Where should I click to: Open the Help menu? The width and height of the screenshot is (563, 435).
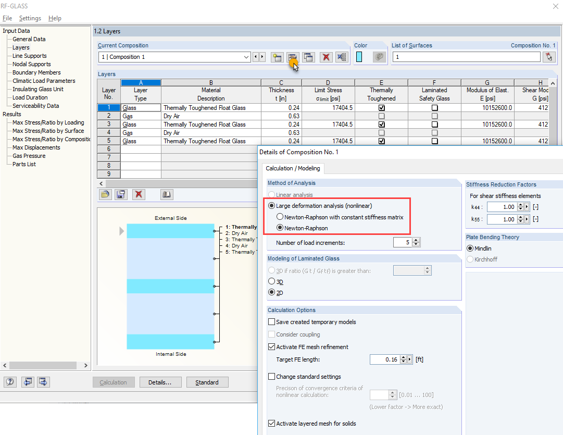click(x=55, y=18)
